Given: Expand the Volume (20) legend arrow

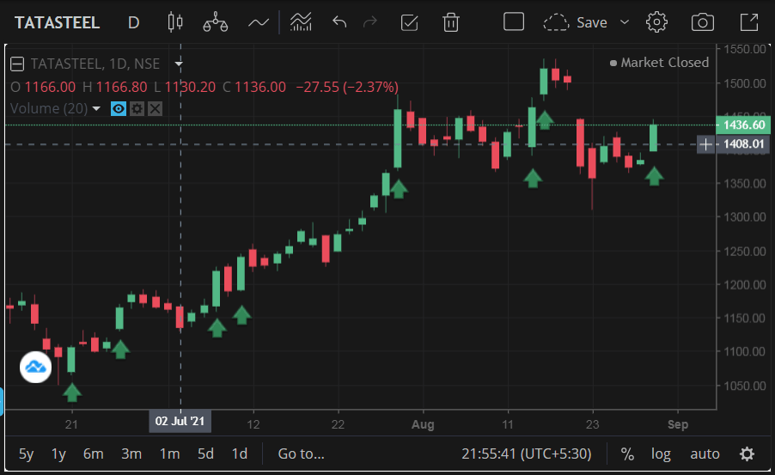Looking at the screenshot, I should [96, 109].
